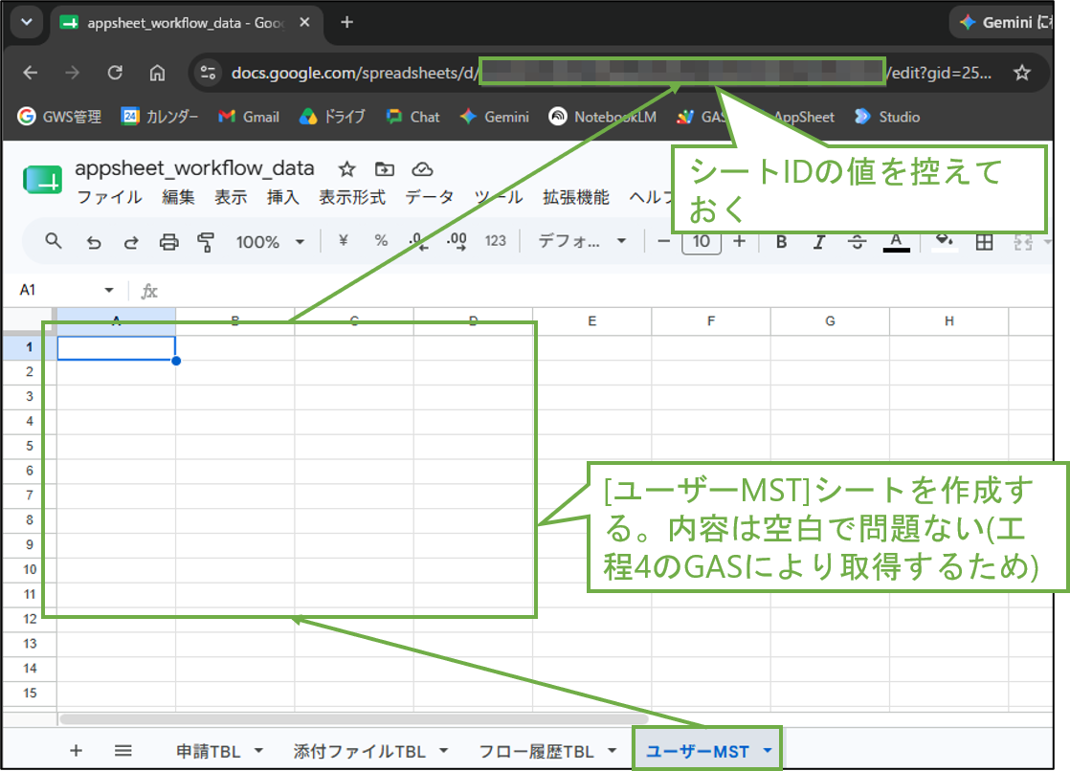1070x771 pixels.
Task: Star the appsheet_workflow_data document
Action: point(346,169)
